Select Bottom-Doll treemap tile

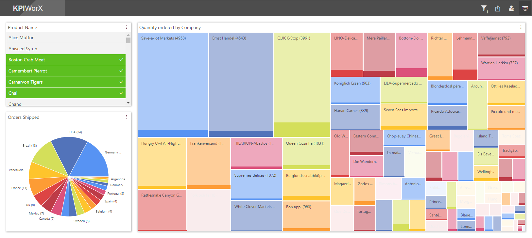pyautogui.click(x=411, y=55)
